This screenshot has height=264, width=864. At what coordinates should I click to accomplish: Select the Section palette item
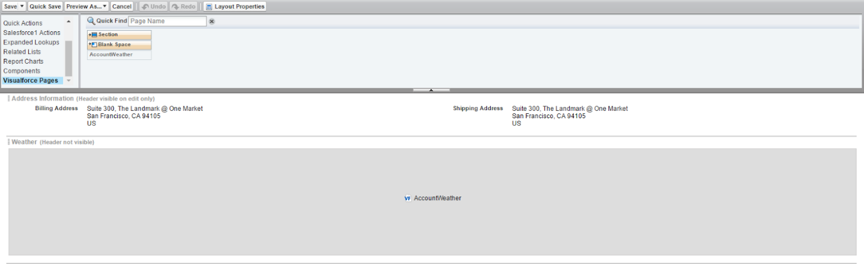click(119, 35)
